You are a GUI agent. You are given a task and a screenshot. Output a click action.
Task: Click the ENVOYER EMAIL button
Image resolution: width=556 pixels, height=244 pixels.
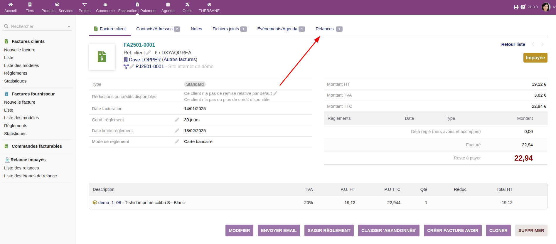[x=279, y=230]
